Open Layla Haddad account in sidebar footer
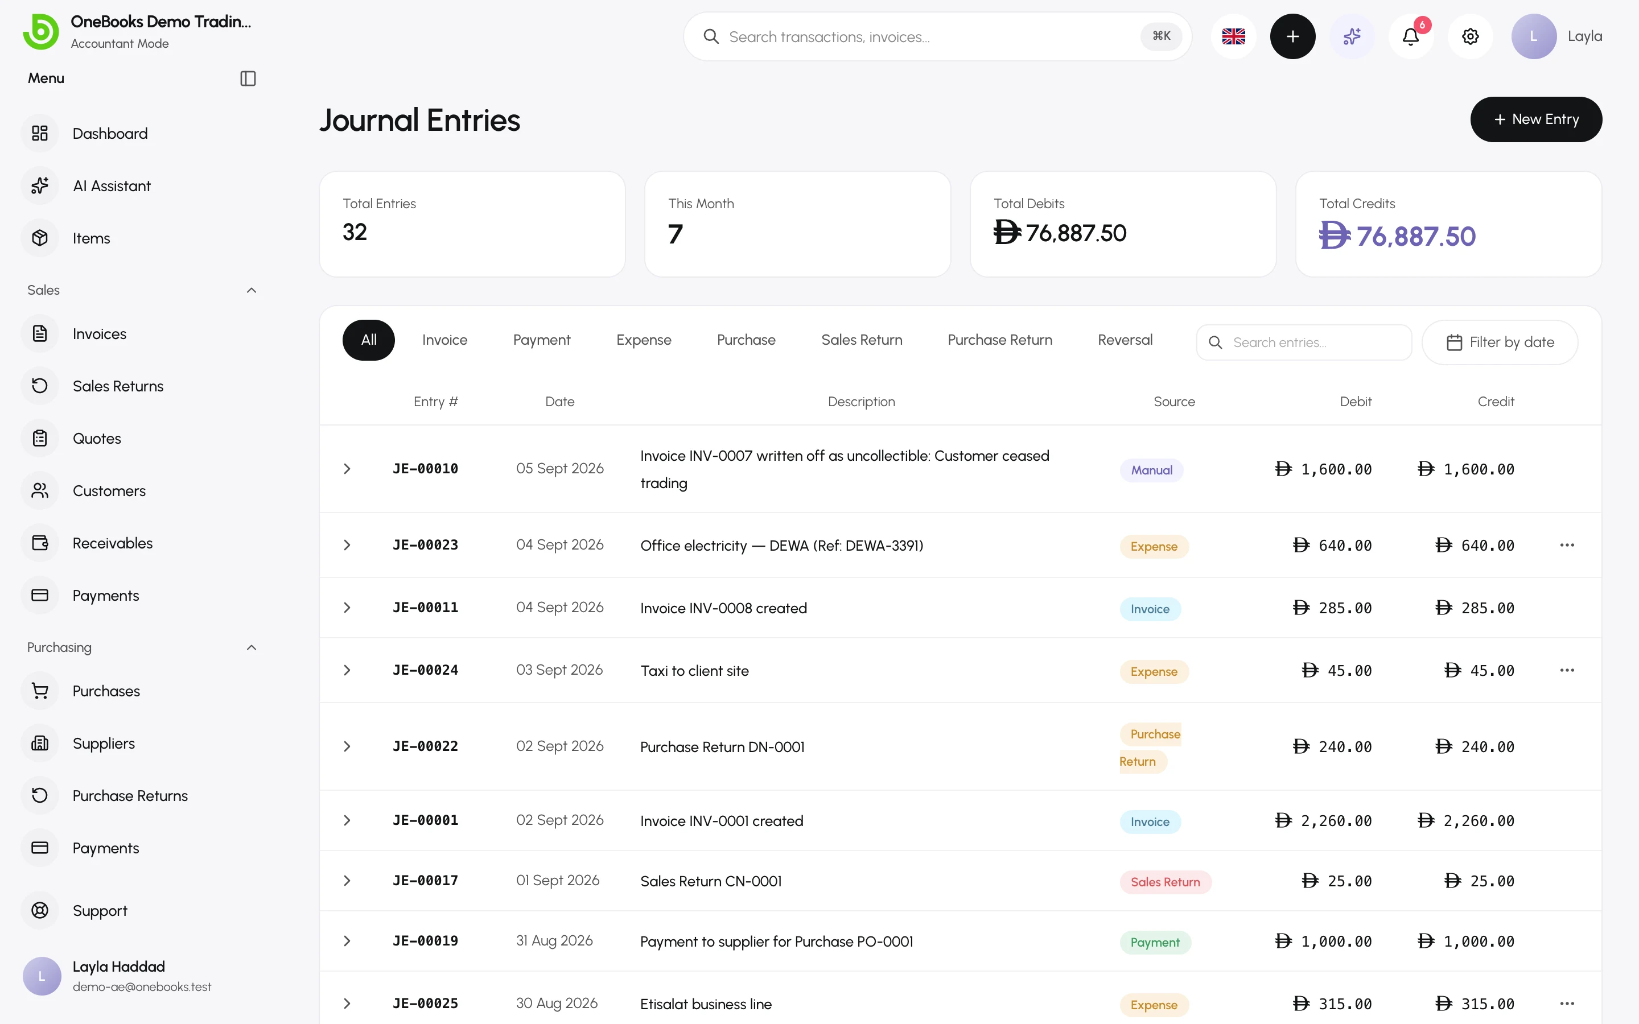The image size is (1639, 1024). point(139,976)
